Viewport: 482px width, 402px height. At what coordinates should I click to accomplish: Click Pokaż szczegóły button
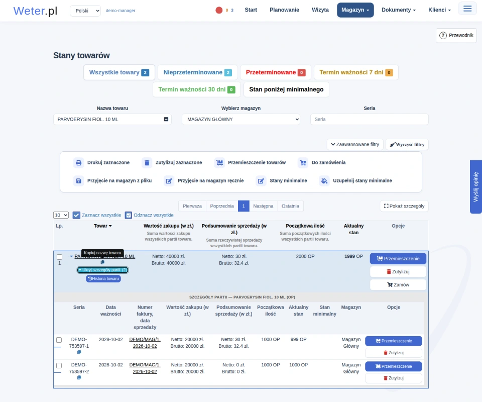tap(404, 206)
